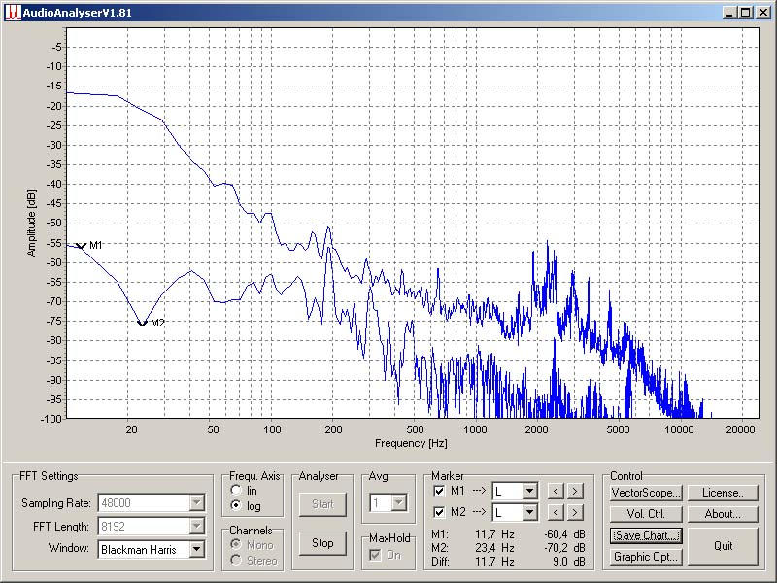Toggle the M1 marker checkbox

click(439, 491)
